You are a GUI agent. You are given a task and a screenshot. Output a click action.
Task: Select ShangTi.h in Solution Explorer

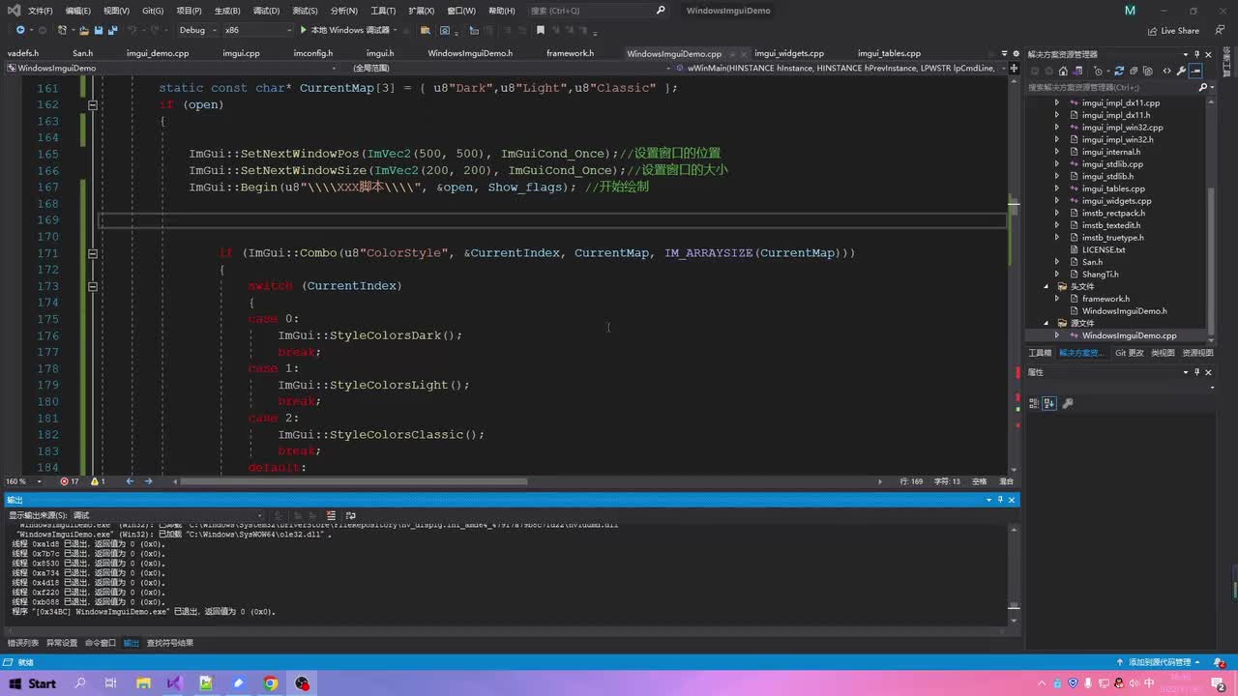1100,274
